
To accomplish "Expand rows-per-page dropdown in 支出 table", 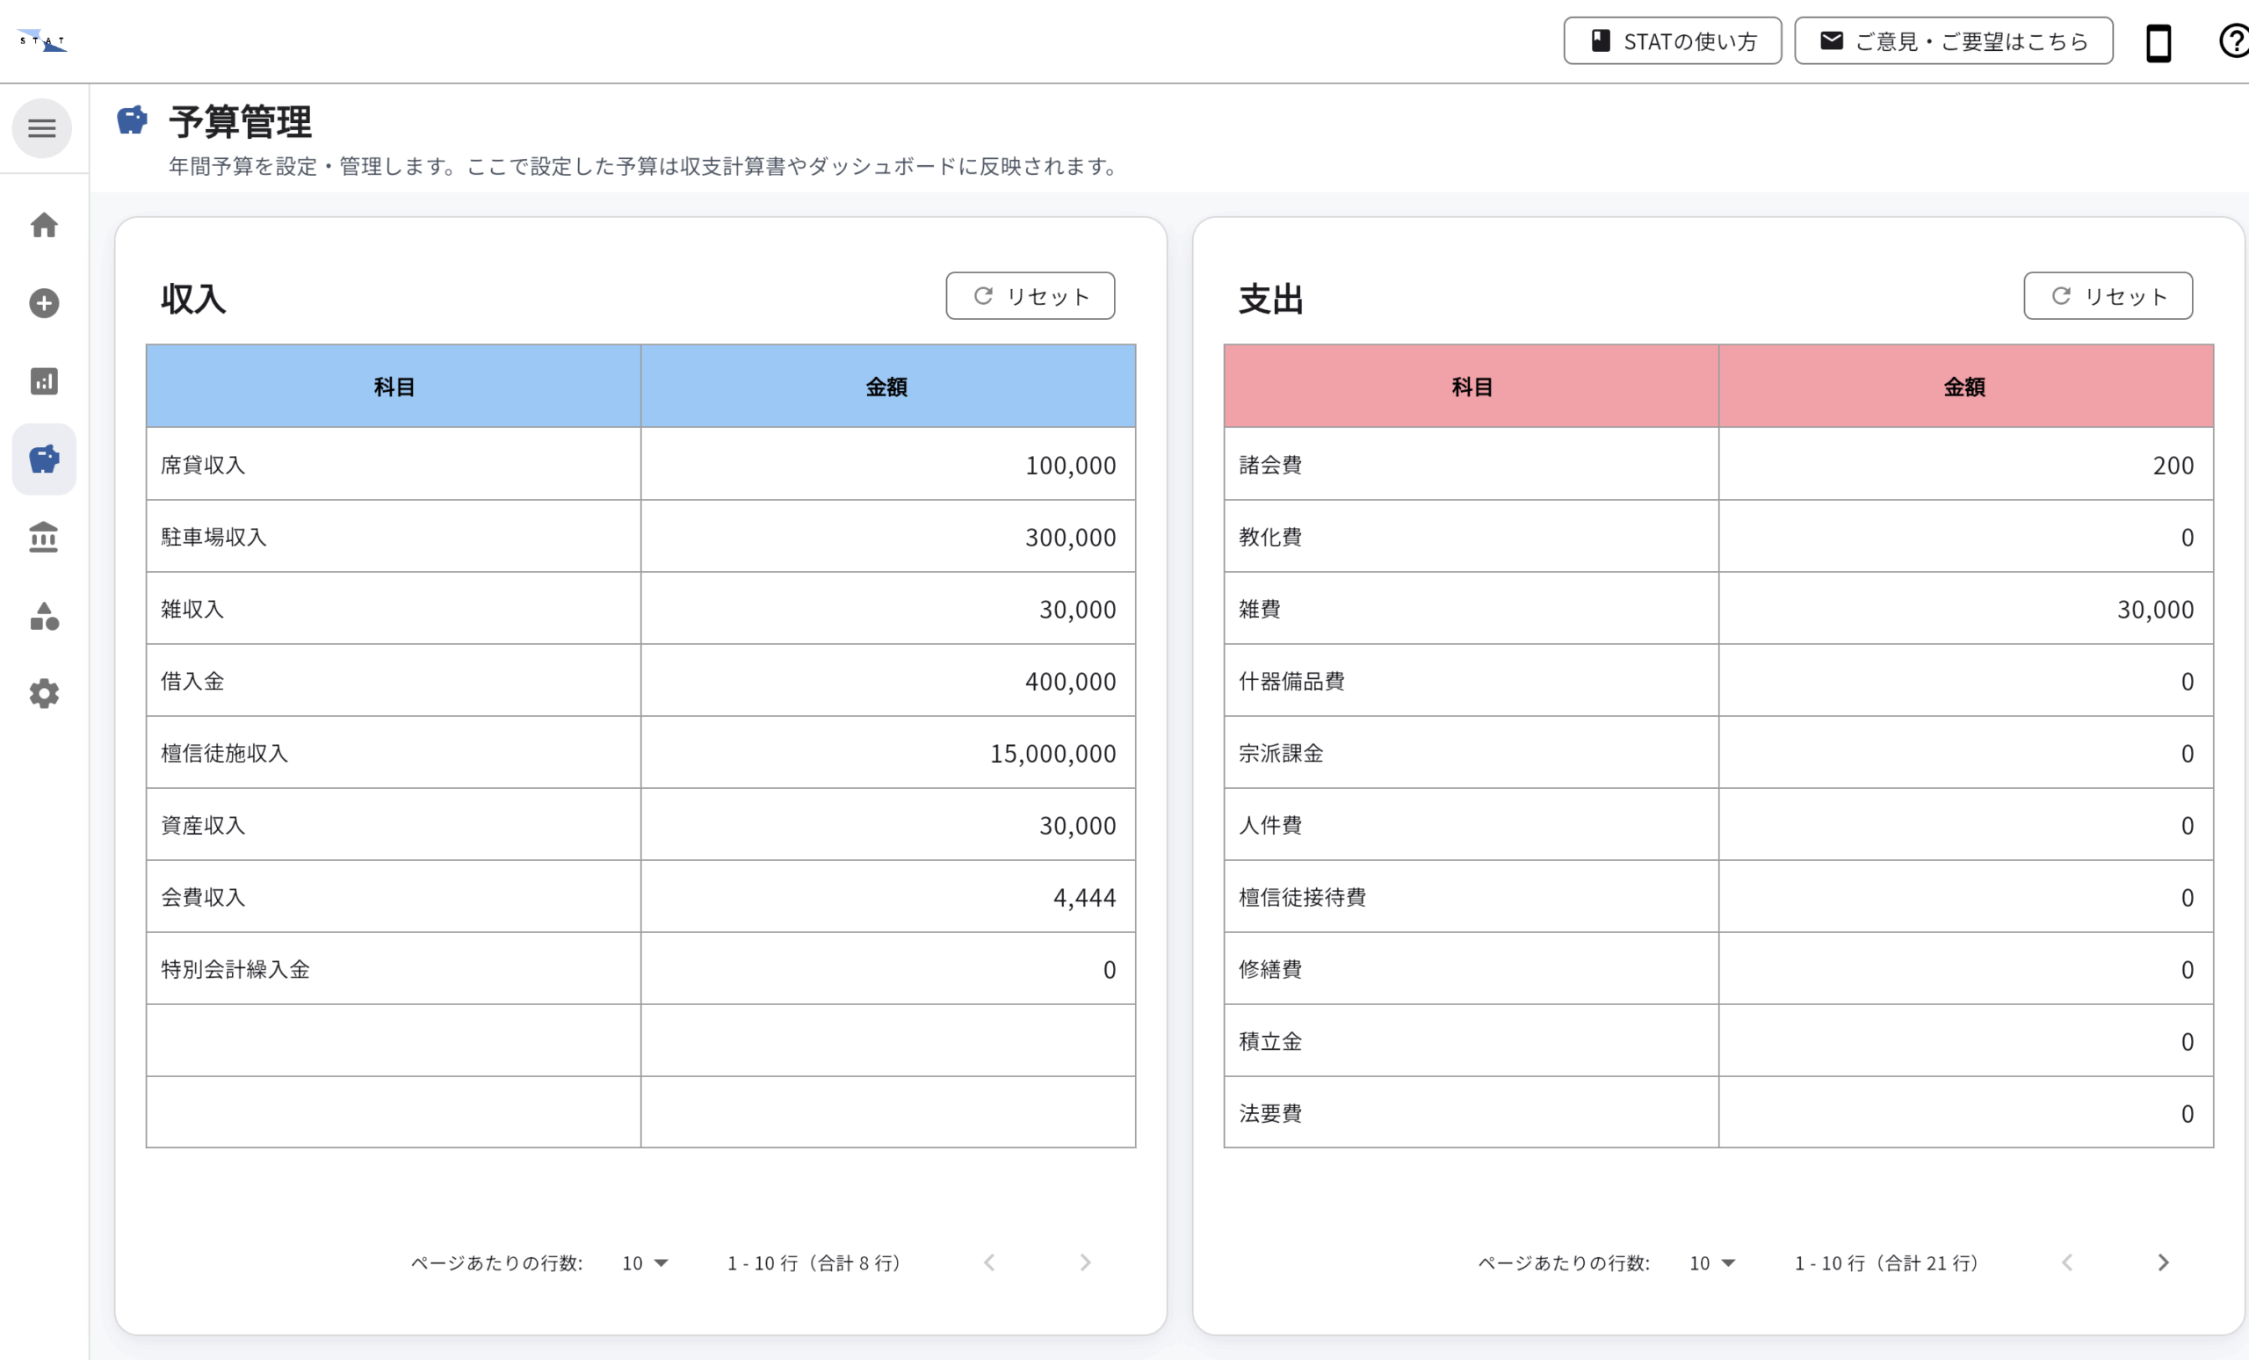I will point(1711,1262).
